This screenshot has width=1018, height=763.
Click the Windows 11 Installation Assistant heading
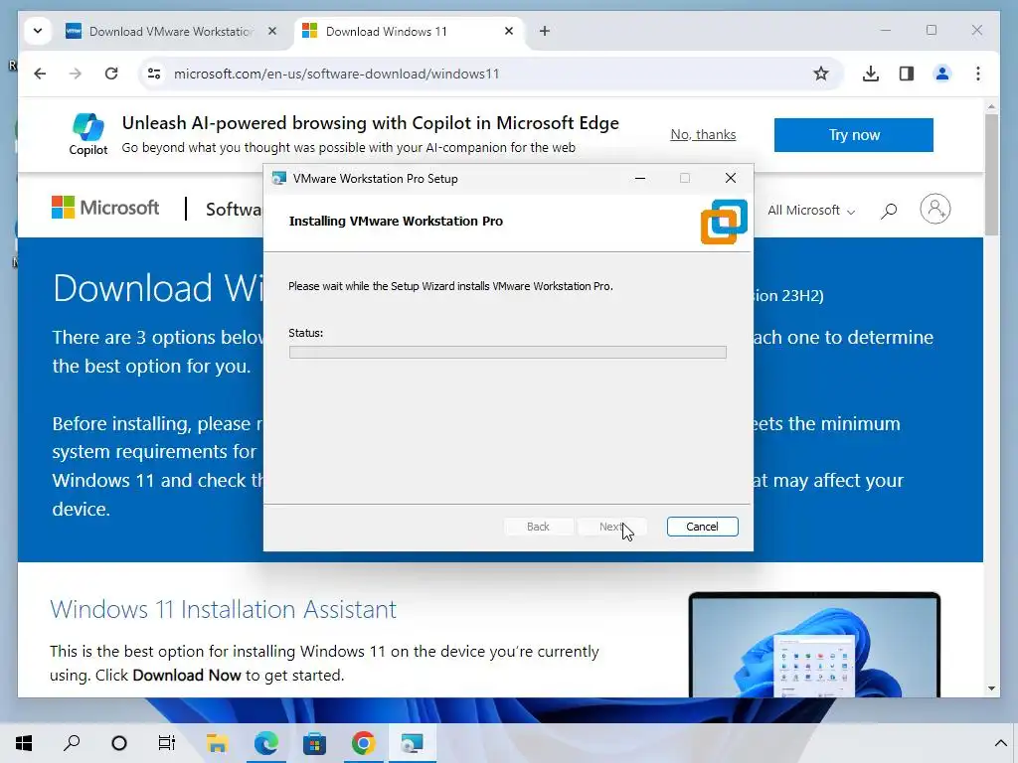pyautogui.click(x=224, y=609)
